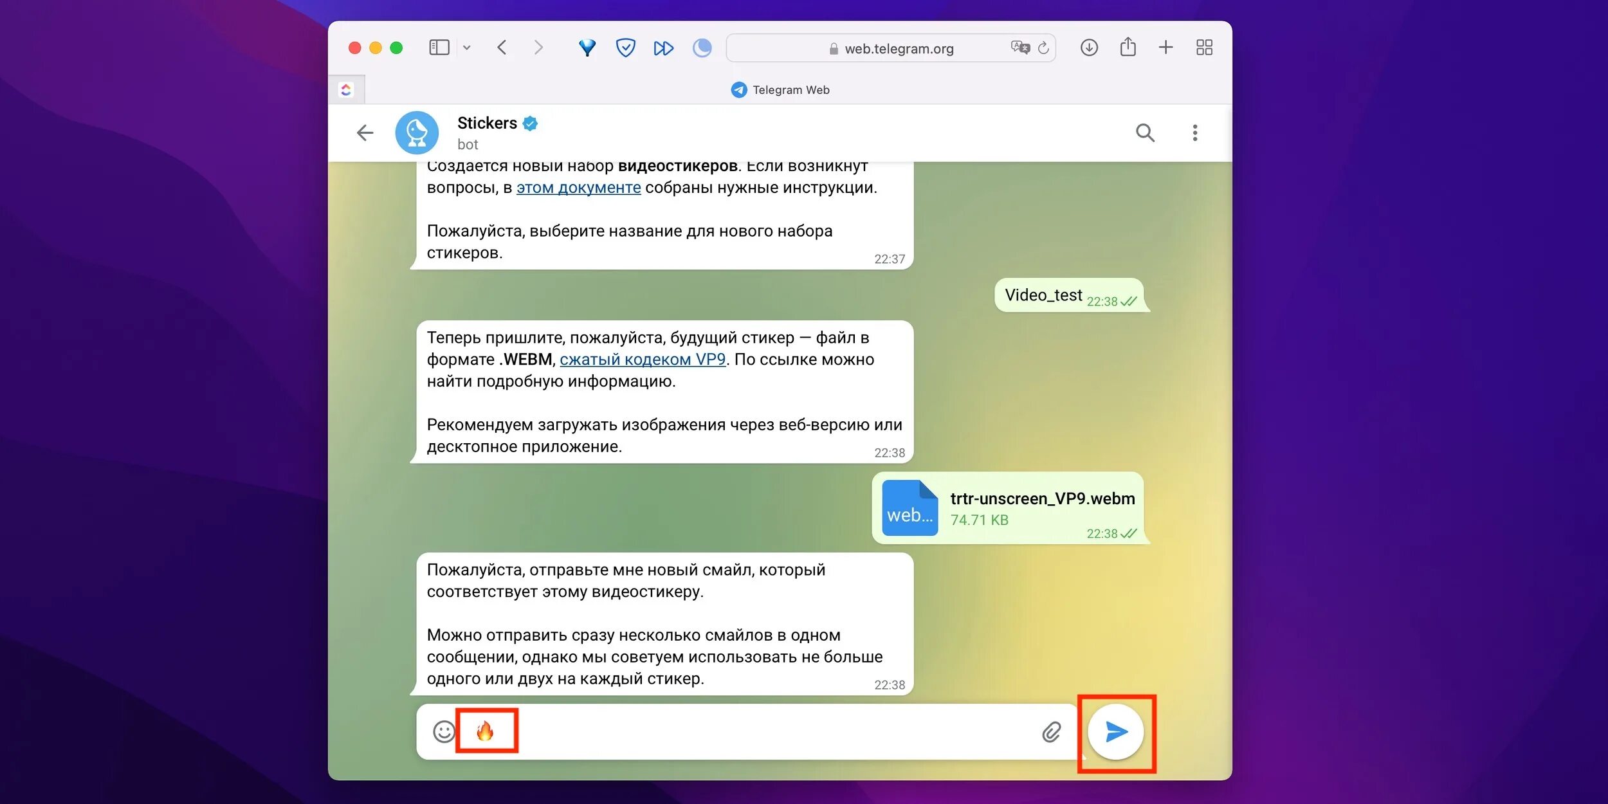This screenshot has height=804, width=1608.
Task: Click the paperclip attach file icon
Action: tap(1051, 732)
